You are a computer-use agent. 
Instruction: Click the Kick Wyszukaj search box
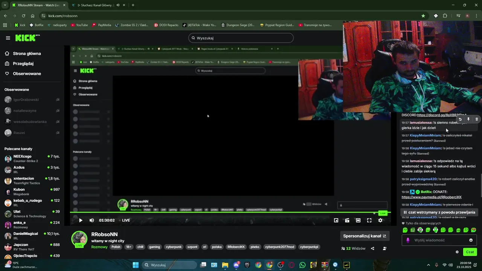[241, 38]
